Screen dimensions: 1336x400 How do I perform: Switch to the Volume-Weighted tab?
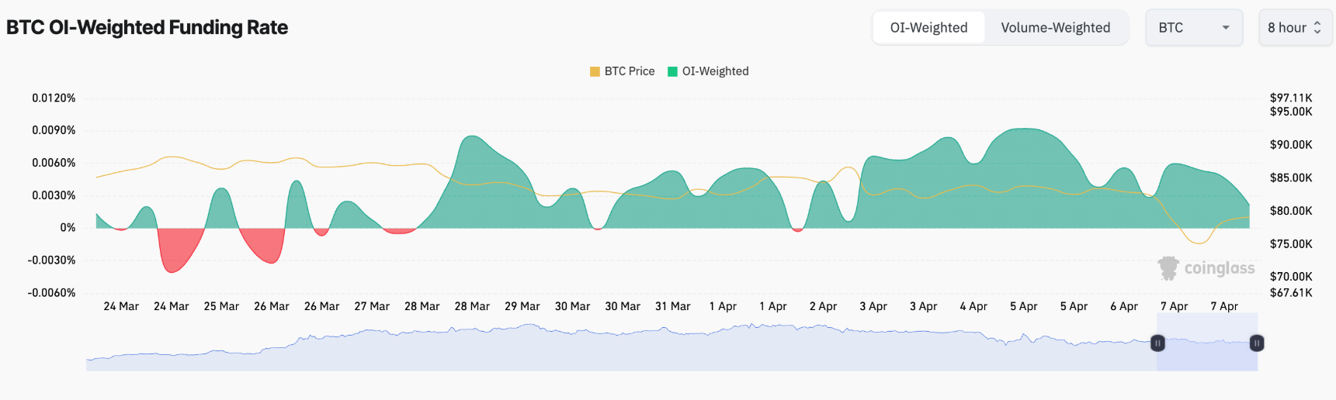(1056, 28)
